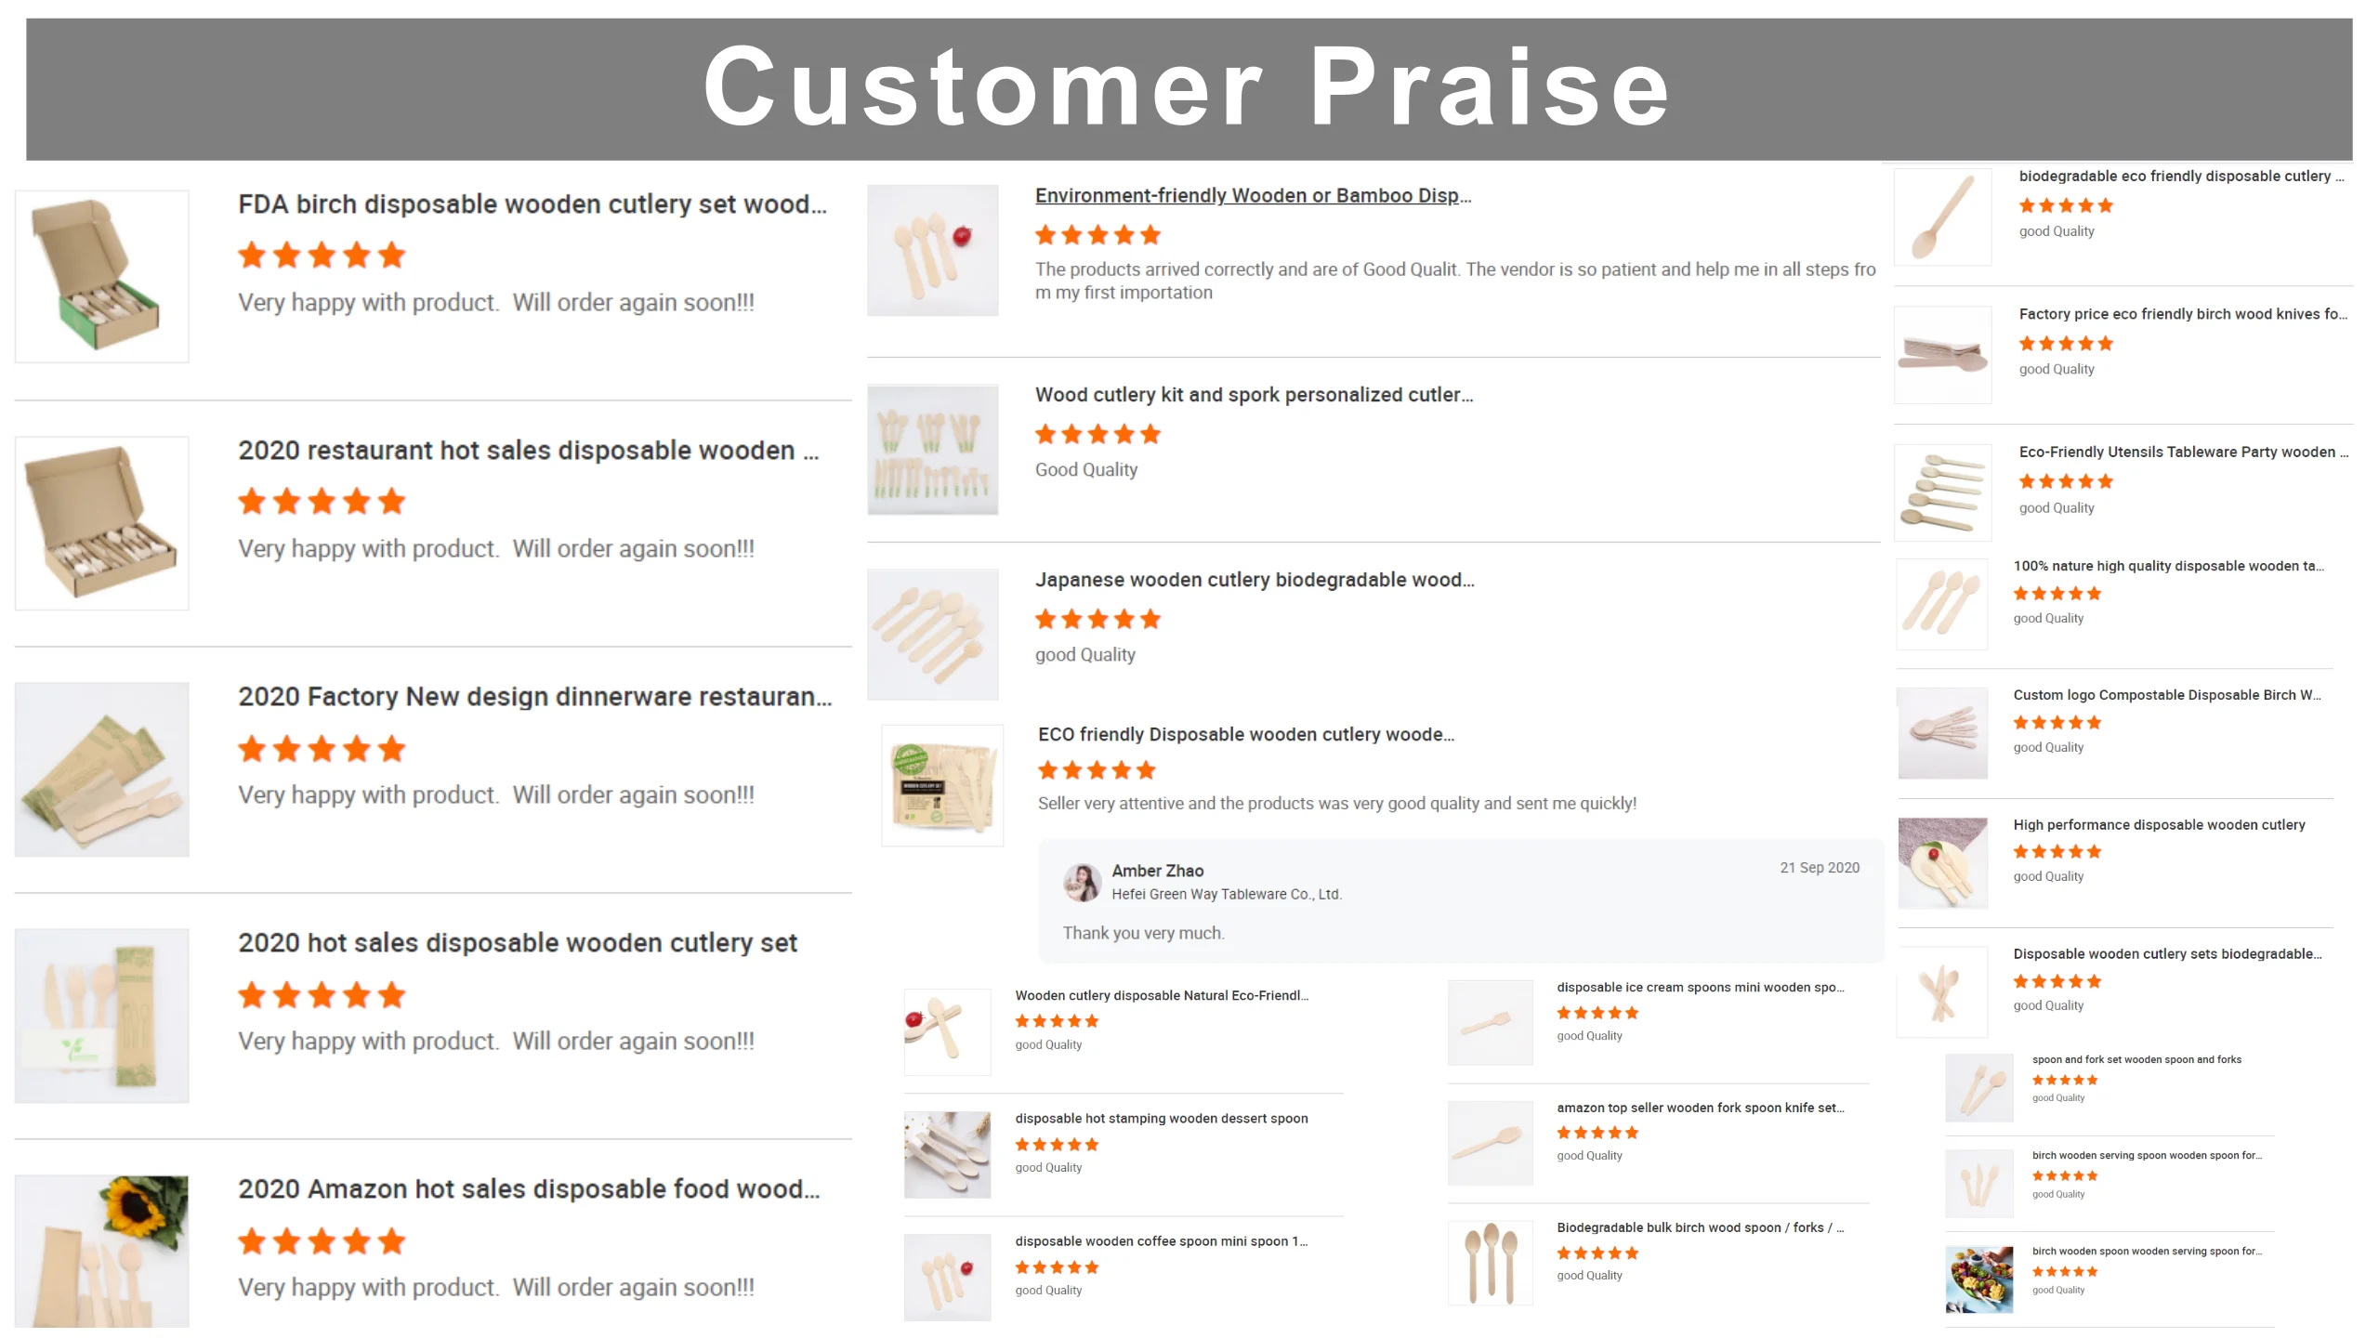Open disposable hot stamping wooden dessert spoon
The image size is (2379, 1338).
tap(1161, 1119)
